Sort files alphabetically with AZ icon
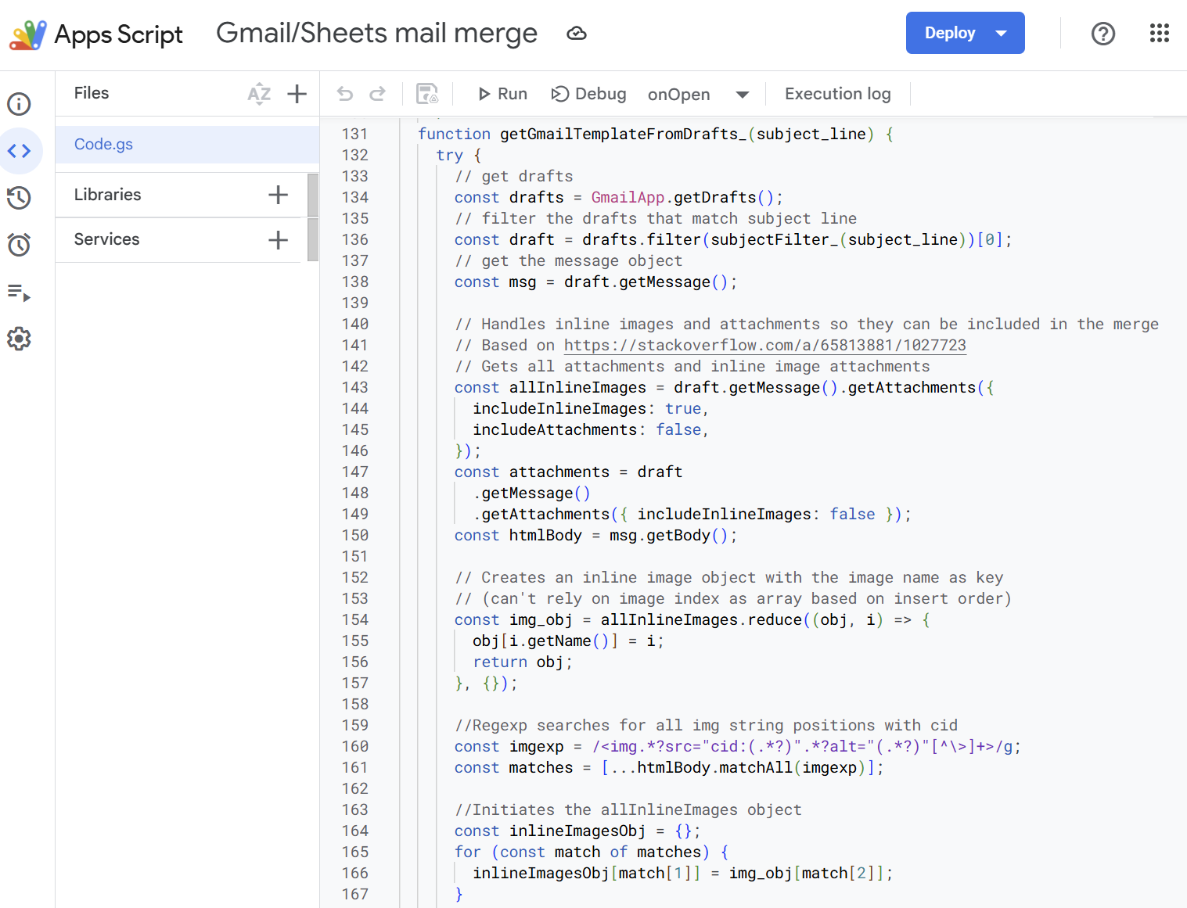Viewport: 1187px width, 908px height. point(259,94)
